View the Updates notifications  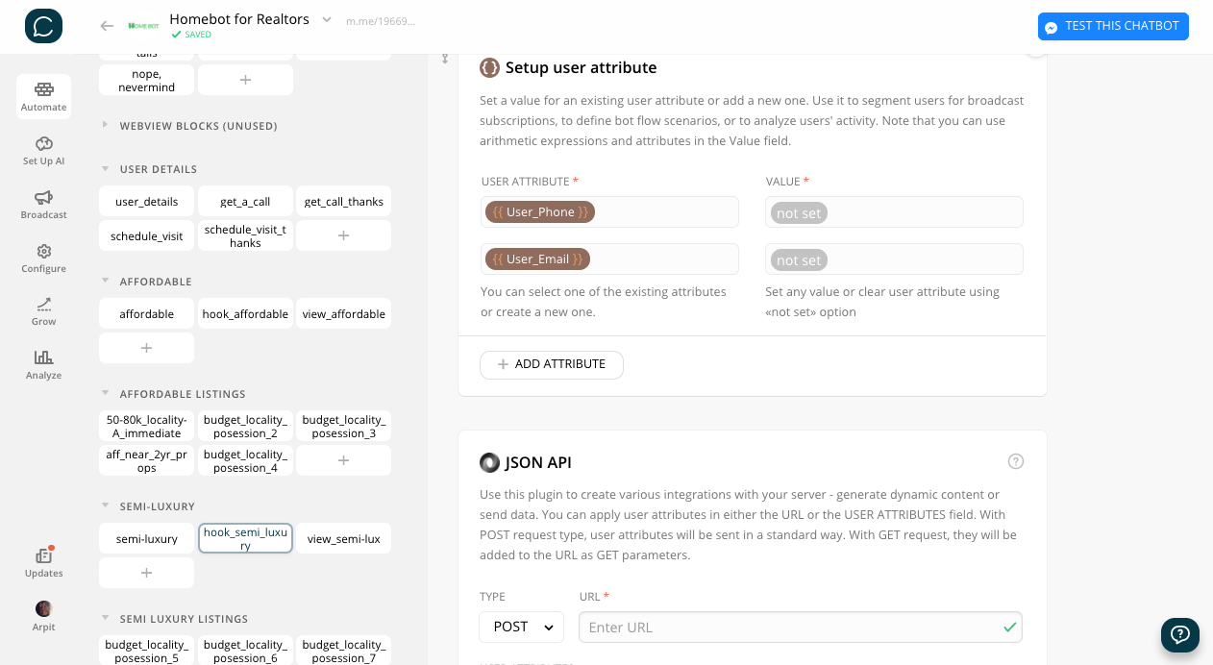[43, 562]
